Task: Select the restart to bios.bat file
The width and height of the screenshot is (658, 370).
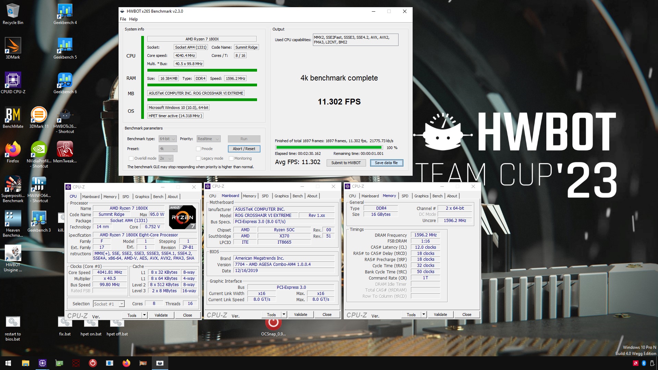Action: coord(13,328)
